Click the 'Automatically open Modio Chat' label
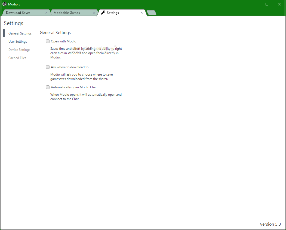Screen dimensions: 286x230 click(74, 87)
